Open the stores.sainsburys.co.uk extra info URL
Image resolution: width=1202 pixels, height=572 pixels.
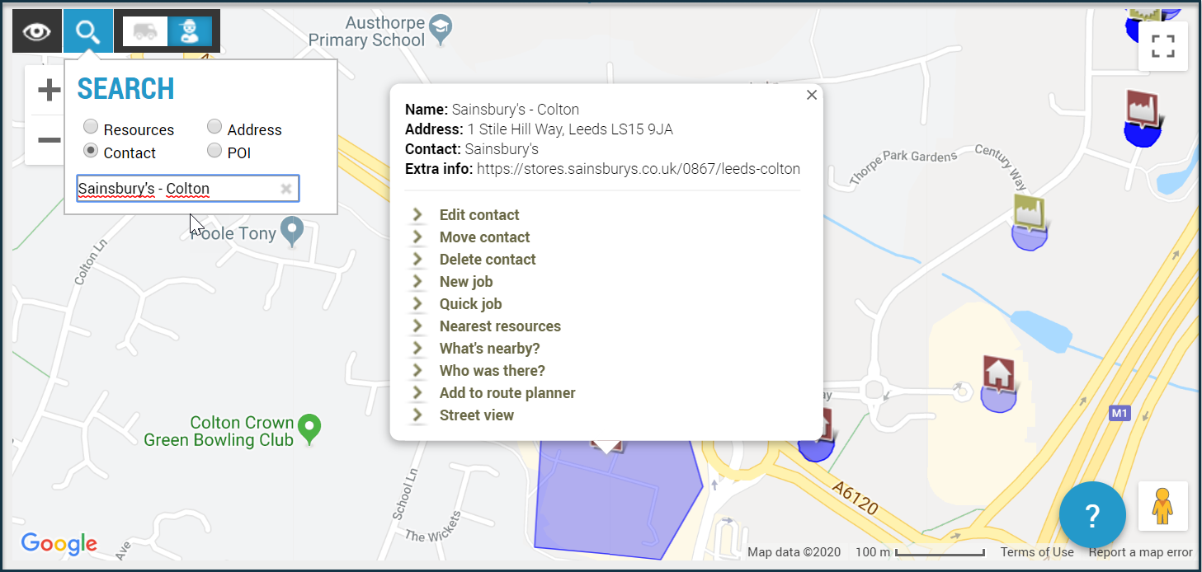tap(639, 169)
